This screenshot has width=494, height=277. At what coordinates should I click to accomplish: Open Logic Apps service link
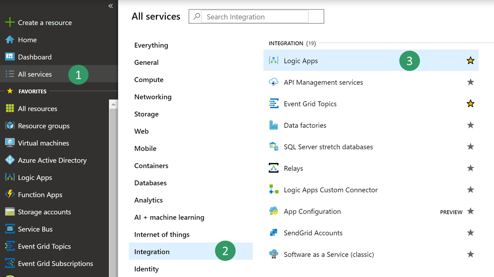301,61
